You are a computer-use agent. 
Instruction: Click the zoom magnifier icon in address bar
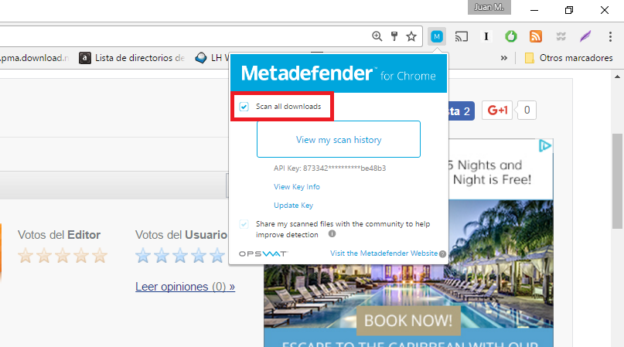coord(377,36)
